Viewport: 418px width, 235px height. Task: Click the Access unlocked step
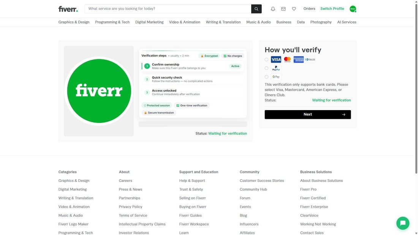coord(193,92)
